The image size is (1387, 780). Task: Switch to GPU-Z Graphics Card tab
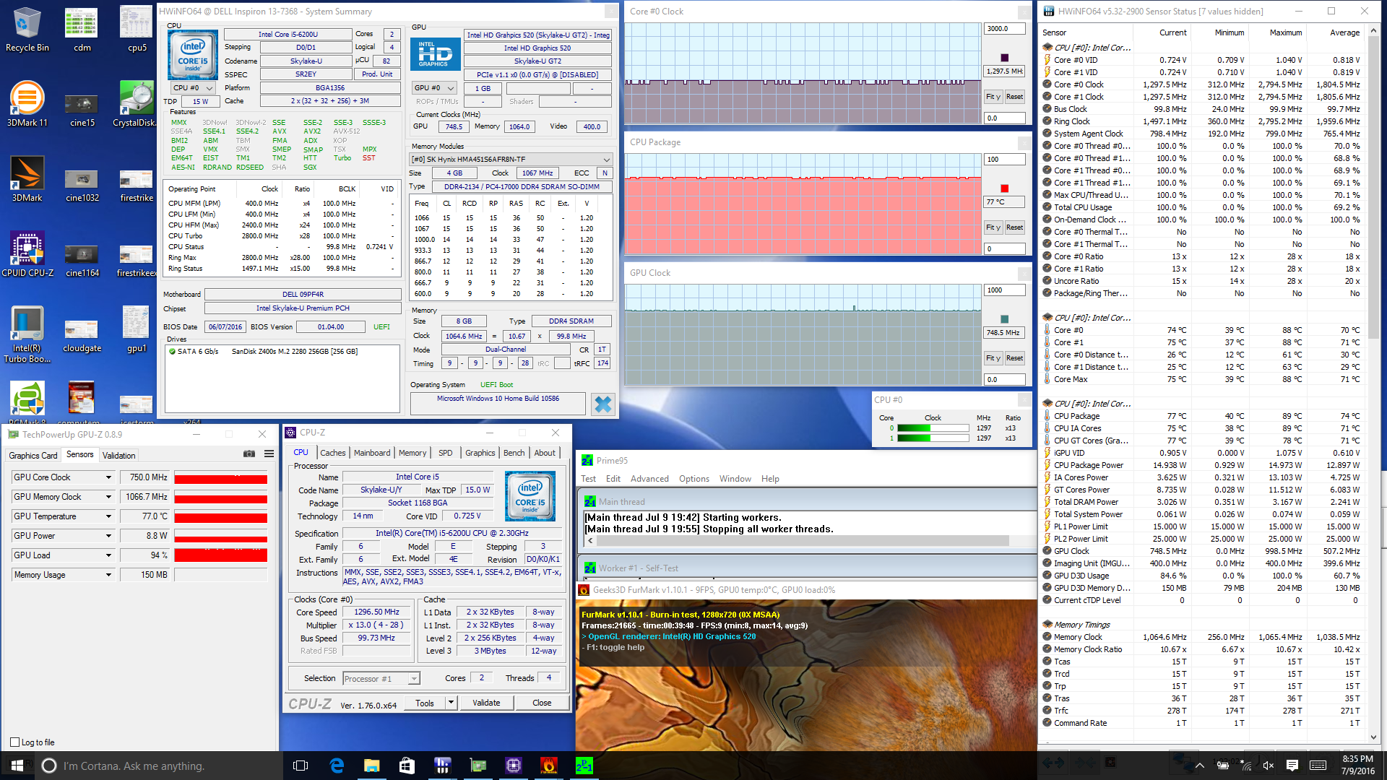[x=33, y=456]
